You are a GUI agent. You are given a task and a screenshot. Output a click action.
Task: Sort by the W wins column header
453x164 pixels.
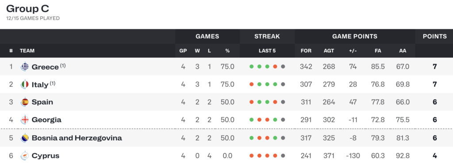pyautogui.click(x=197, y=51)
